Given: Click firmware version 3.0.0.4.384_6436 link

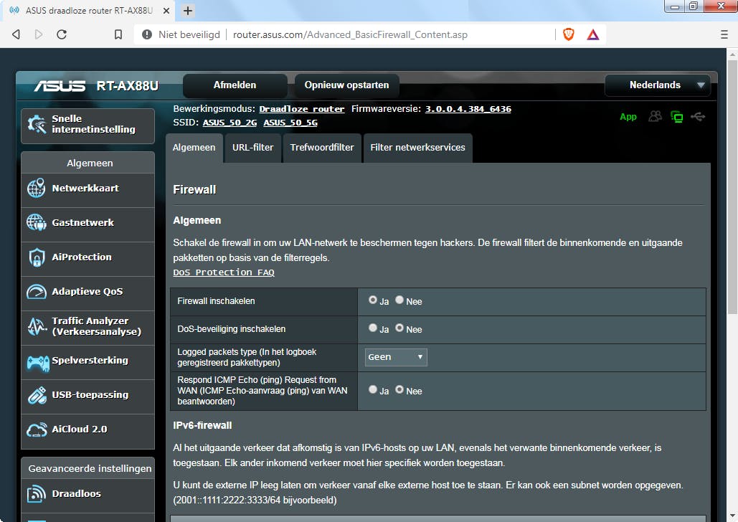Looking at the screenshot, I should click(468, 109).
